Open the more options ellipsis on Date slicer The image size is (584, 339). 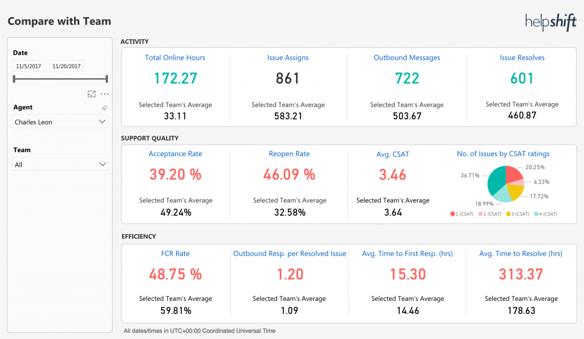click(104, 94)
